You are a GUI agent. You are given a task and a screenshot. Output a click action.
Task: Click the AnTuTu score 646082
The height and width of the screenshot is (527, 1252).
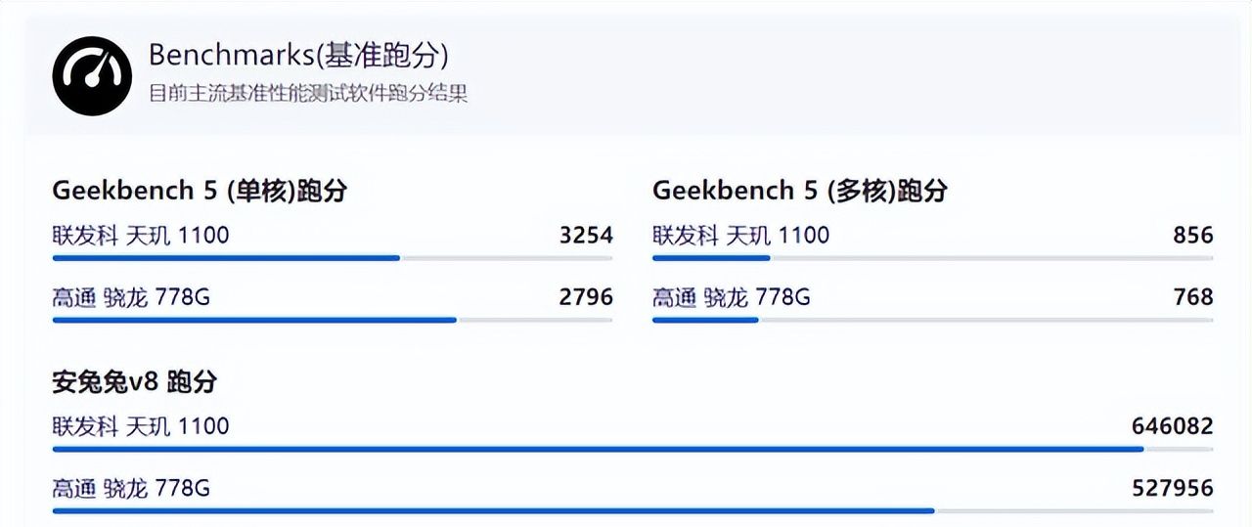pyautogui.click(x=1172, y=426)
